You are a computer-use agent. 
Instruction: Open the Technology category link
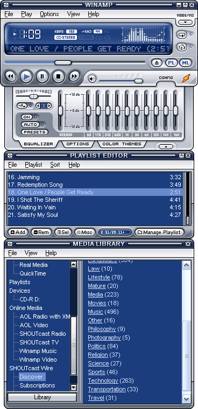[103, 380]
